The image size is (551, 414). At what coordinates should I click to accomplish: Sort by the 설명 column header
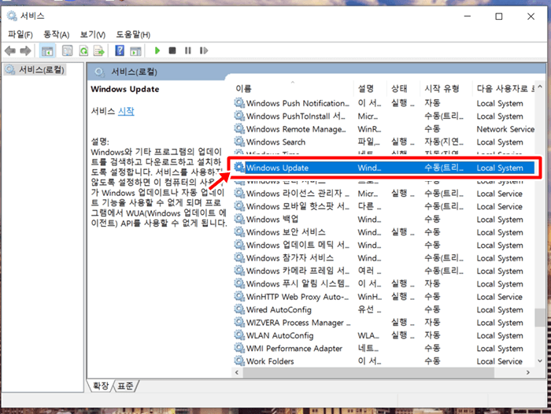click(x=371, y=88)
